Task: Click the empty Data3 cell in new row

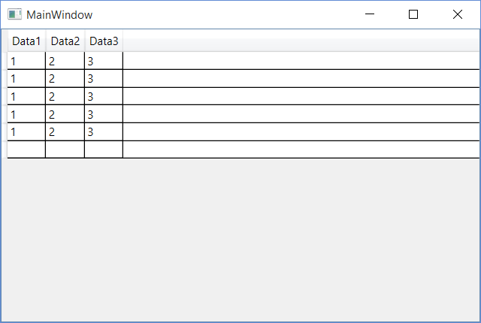Action: coord(104,149)
